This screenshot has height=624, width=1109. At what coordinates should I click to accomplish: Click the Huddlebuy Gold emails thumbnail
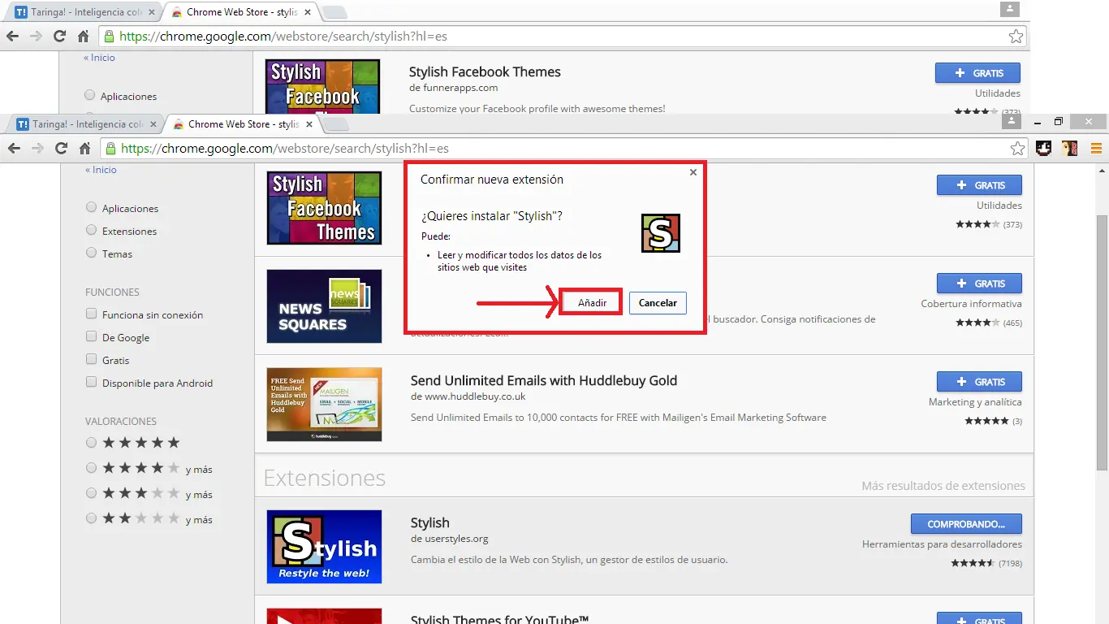[324, 404]
